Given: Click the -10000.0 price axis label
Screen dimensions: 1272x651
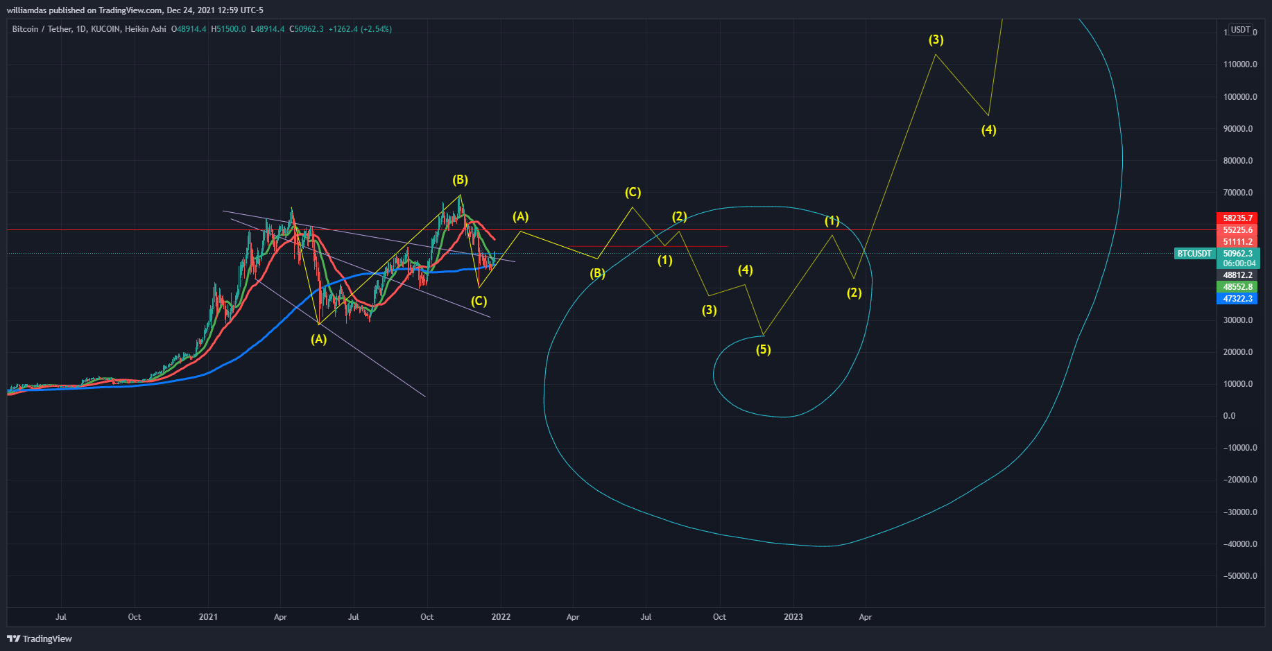Looking at the screenshot, I should 1240,448.
